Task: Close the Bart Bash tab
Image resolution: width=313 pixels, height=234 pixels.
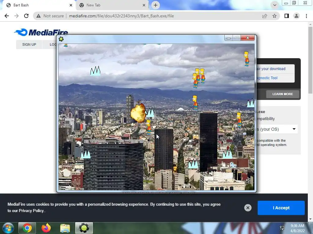Action: (71, 5)
